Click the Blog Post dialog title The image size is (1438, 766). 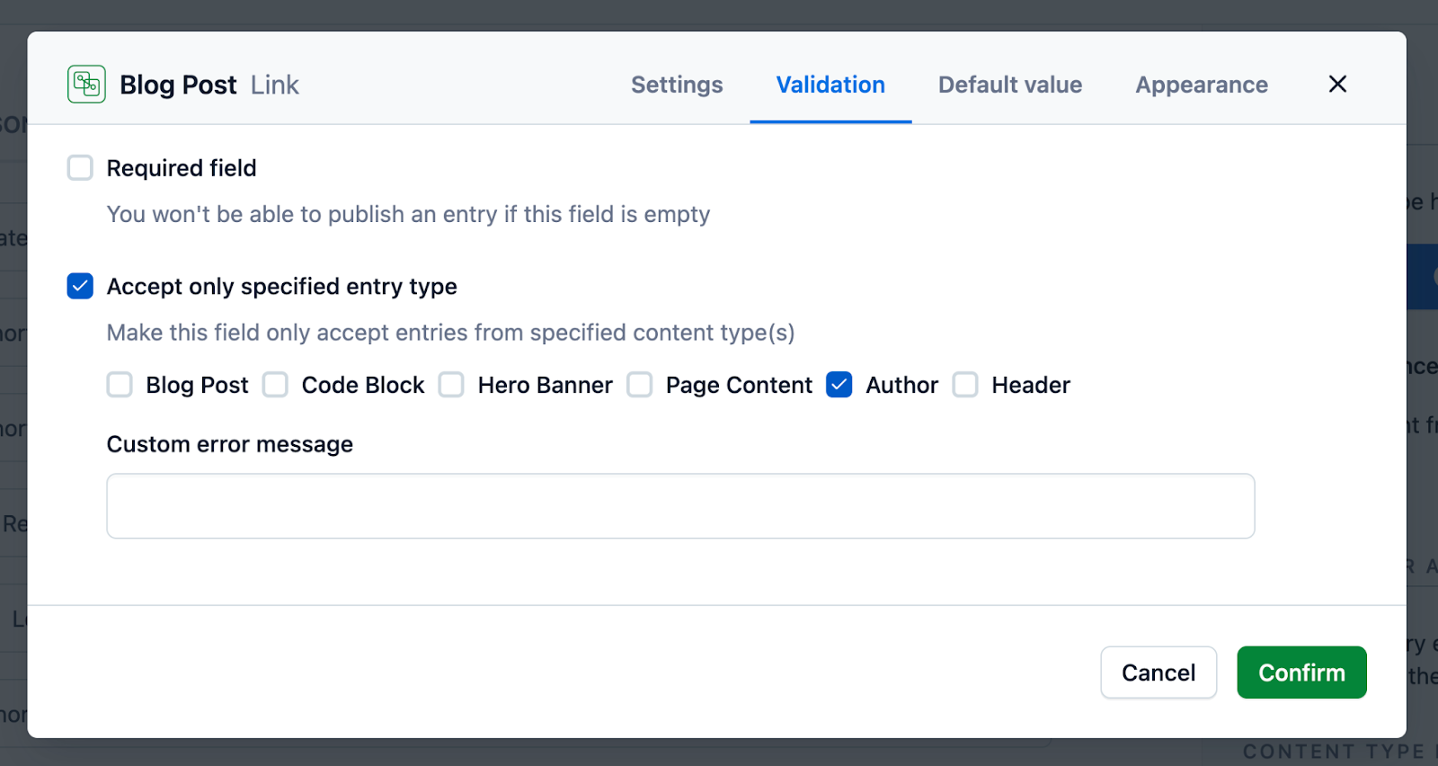(x=177, y=84)
